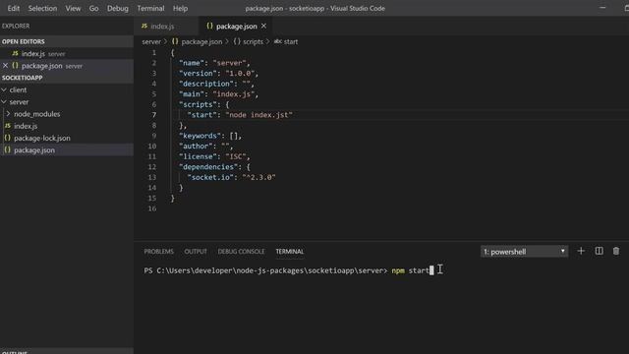Click braces icon beside package-lock.json
The width and height of the screenshot is (629, 354).
click(7, 138)
